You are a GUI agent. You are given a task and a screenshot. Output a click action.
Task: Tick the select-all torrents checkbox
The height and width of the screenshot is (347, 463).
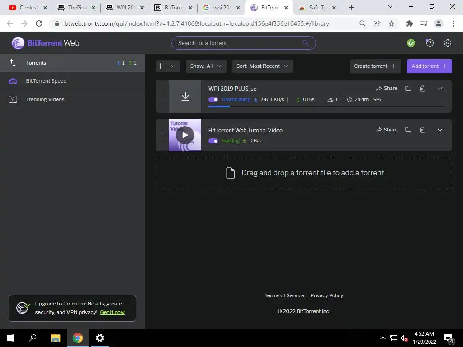coord(163,66)
